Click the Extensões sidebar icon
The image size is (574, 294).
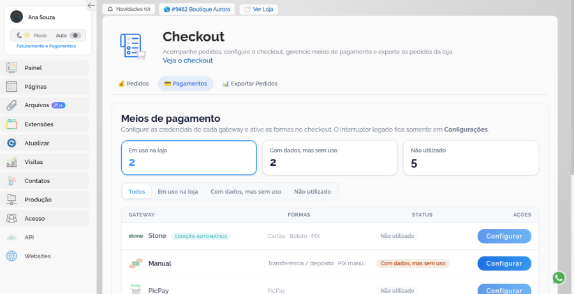click(11, 124)
